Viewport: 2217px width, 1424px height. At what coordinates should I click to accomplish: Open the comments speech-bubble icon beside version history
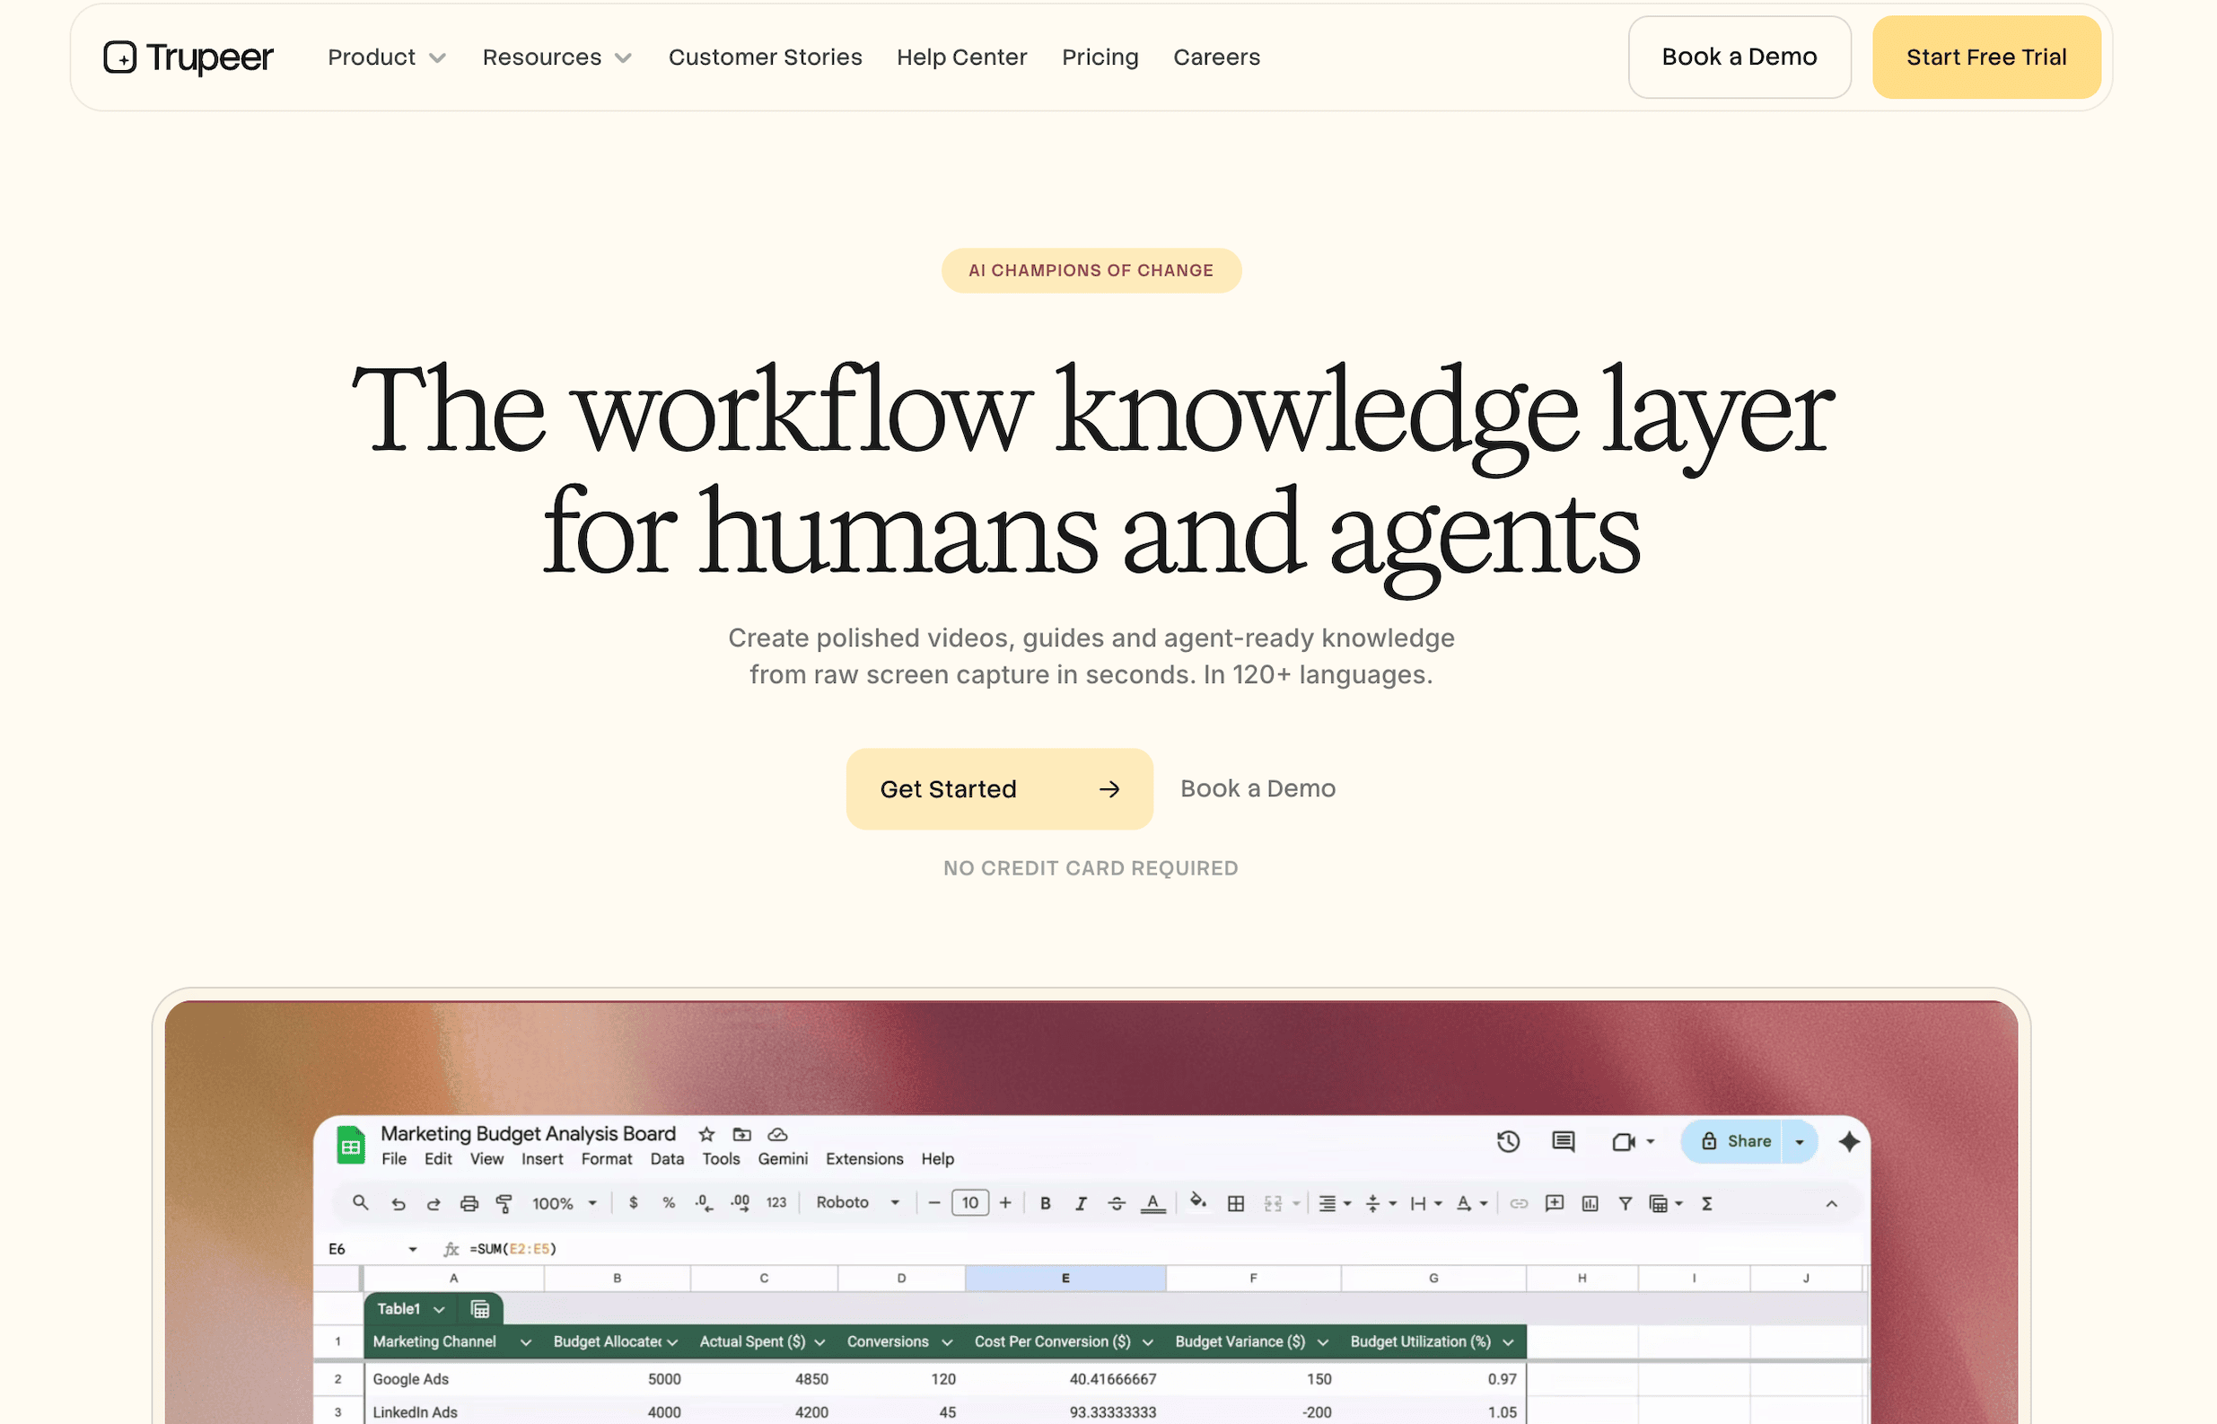(1563, 1142)
